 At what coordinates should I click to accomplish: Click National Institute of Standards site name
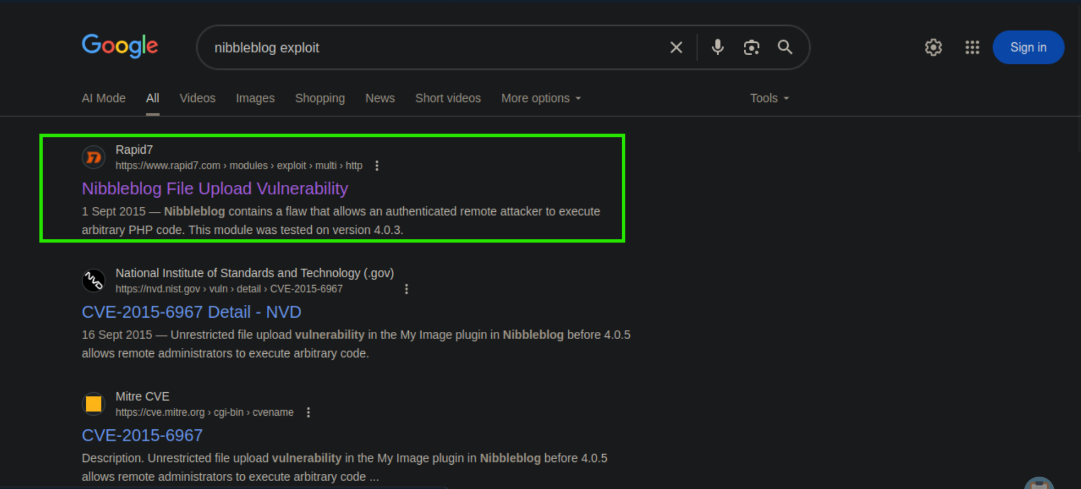[x=255, y=273]
